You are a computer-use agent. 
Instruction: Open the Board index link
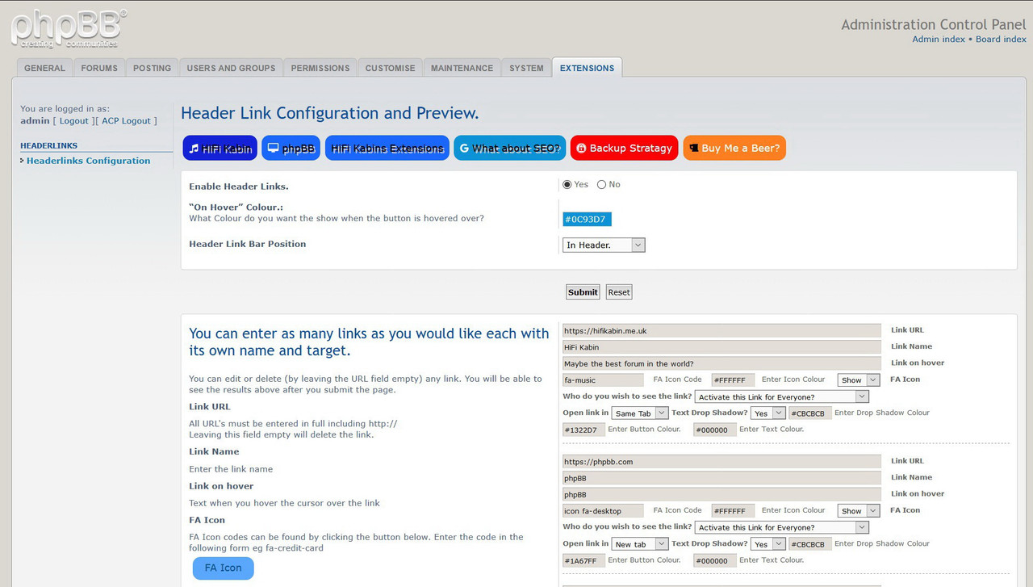[1001, 39]
